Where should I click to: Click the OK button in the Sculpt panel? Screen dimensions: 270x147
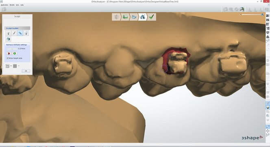point(26,71)
